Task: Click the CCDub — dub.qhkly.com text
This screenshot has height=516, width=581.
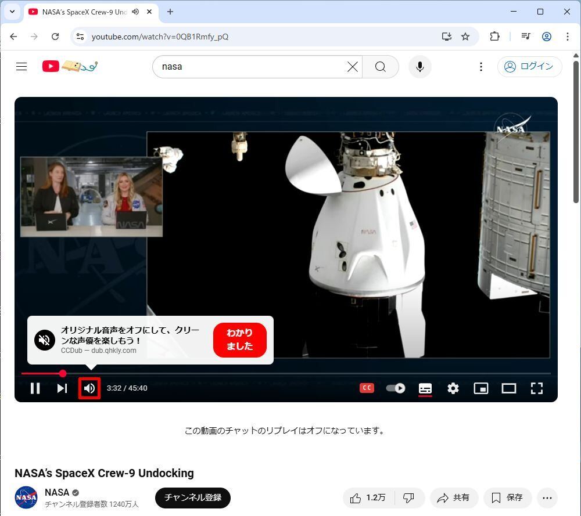Action: pos(99,350)
